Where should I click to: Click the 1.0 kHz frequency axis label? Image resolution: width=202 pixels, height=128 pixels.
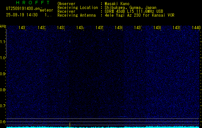pyautogui.click(x=3, y=58)
